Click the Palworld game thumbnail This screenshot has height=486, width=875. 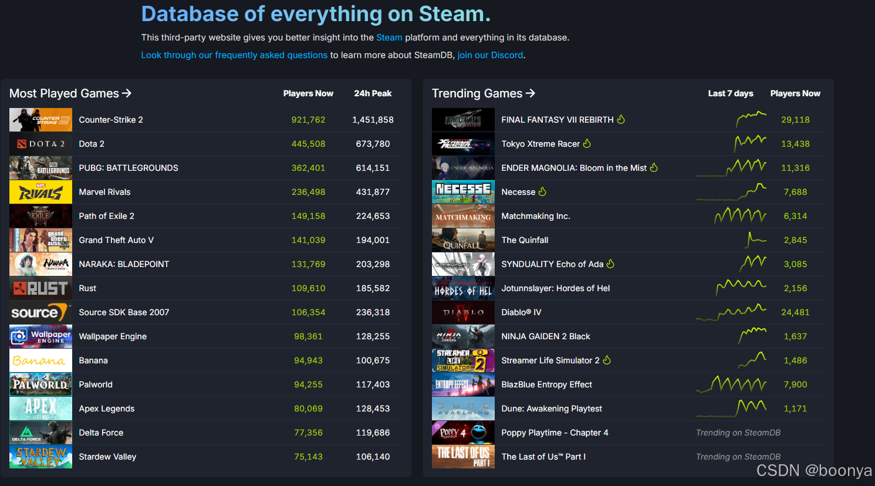[41, 384]
